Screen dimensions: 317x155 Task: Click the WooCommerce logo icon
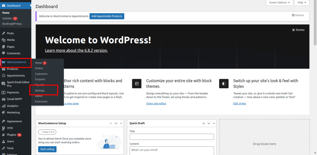[x=3, y=62]
